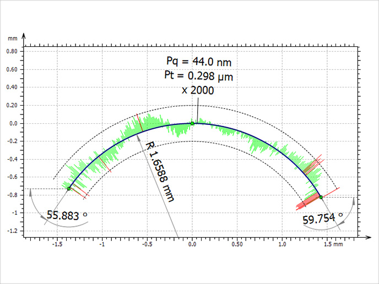Click the 55.883 ° angle value
Screen dimensions: 379x284
(x=67, y=215)
